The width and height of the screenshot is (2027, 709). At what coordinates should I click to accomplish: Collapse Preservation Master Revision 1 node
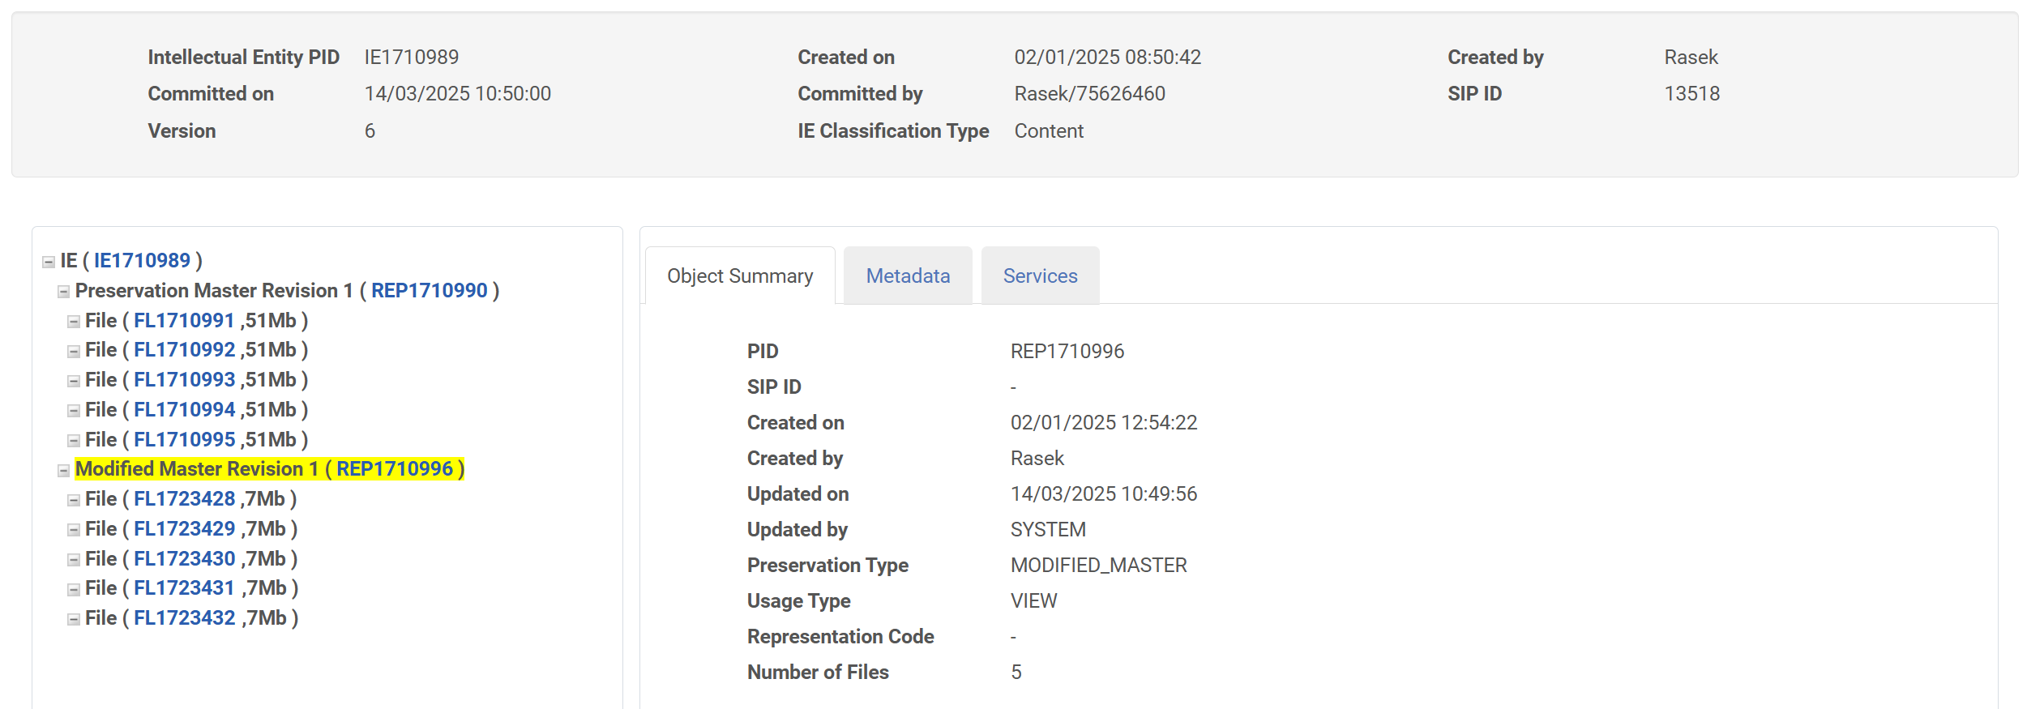click(63, 292)
